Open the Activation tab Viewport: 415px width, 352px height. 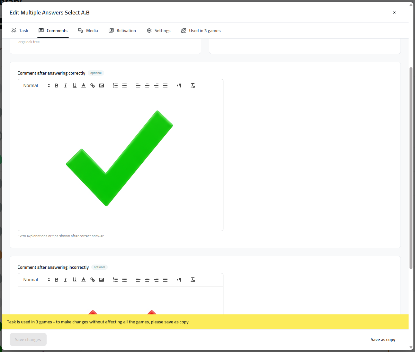point(122,31)
